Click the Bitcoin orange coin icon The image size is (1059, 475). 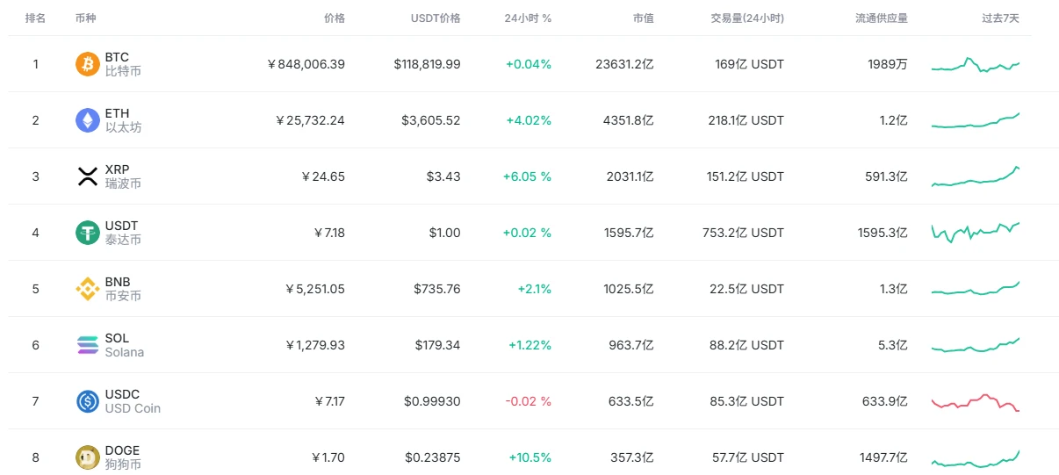pyautogui.click(x=88, y=64)
